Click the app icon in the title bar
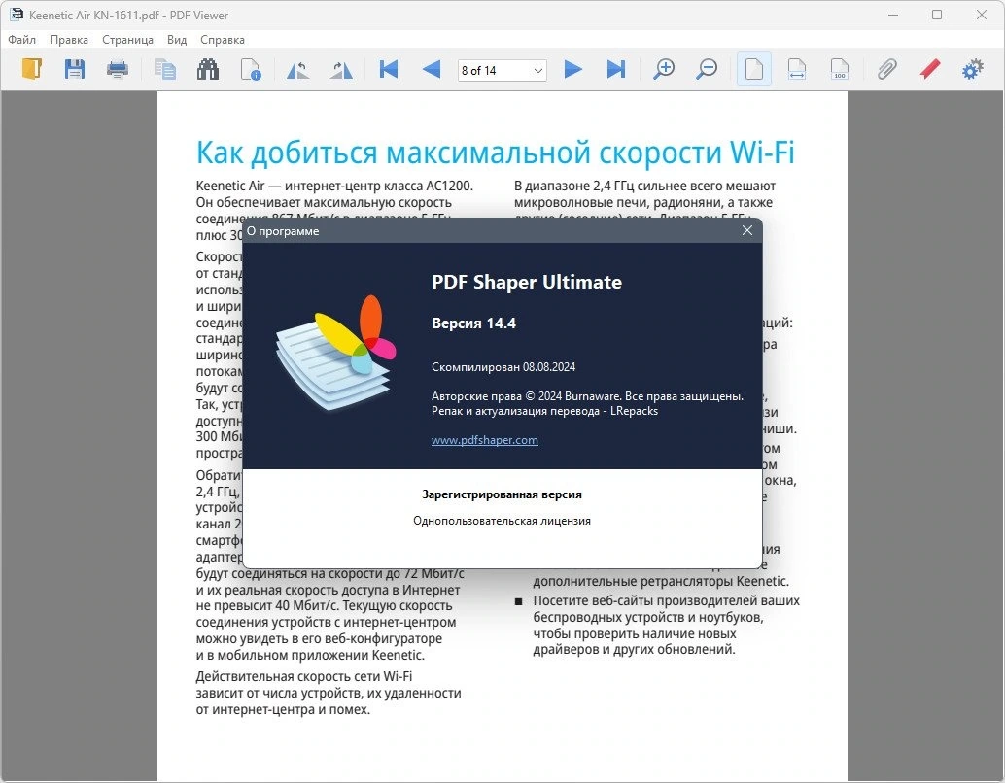1005x783 pixels. click(x=16, y=15)
